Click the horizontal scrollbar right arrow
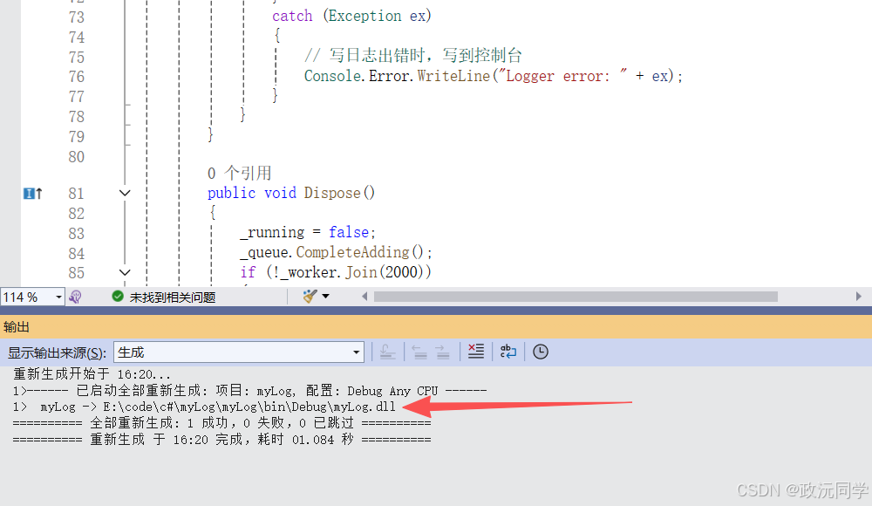Viewport: 872px width, 506px height. (859, 297)
